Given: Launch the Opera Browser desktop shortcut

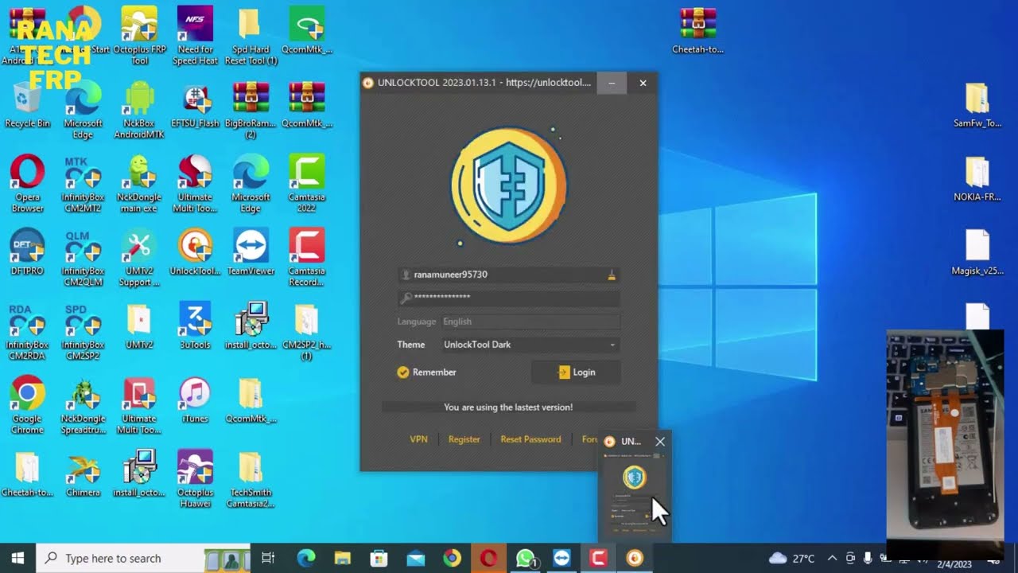Looking at the screenshot, I should 28,184.
